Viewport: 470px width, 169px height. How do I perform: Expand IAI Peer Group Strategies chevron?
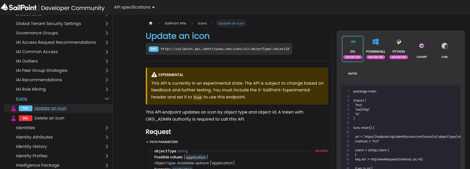pyautogui.click(x=107, y=71)
